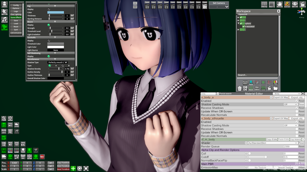Click the green move gizmo icon

point(73,168)
